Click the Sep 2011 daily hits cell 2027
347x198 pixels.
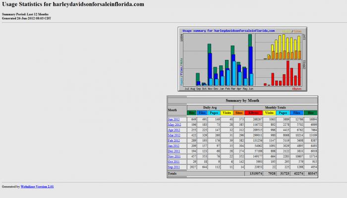[x=193, y=167]
